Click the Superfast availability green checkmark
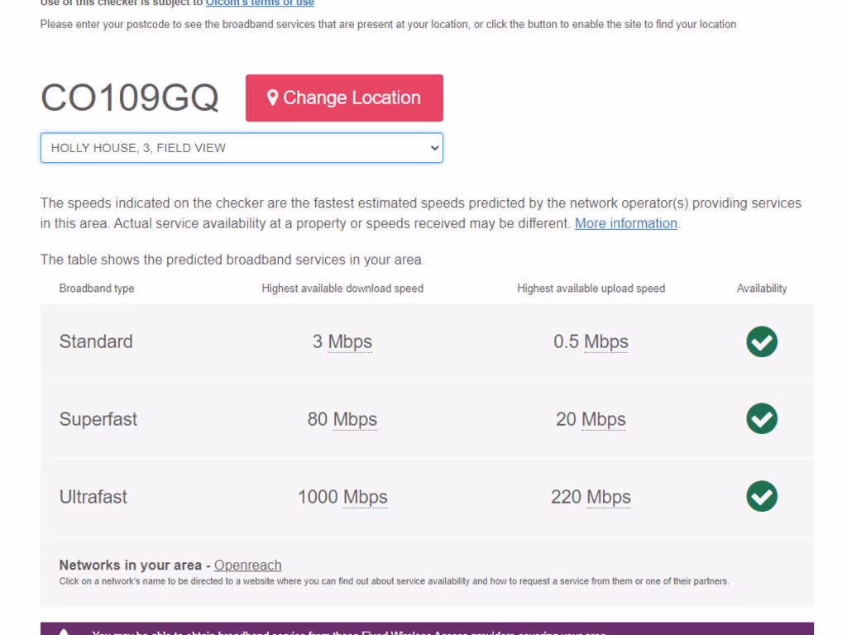The height and width of the screenshot is (635, 847). tap(761, 419)
